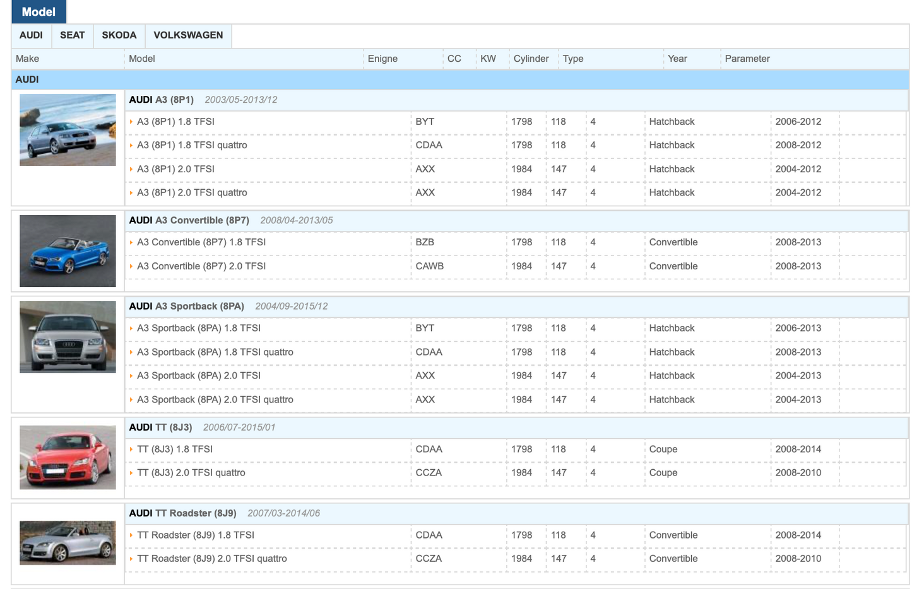This screenshot has width=912, height=589.
Task: Click the Model column header
Action: click(x=142, y=59)
